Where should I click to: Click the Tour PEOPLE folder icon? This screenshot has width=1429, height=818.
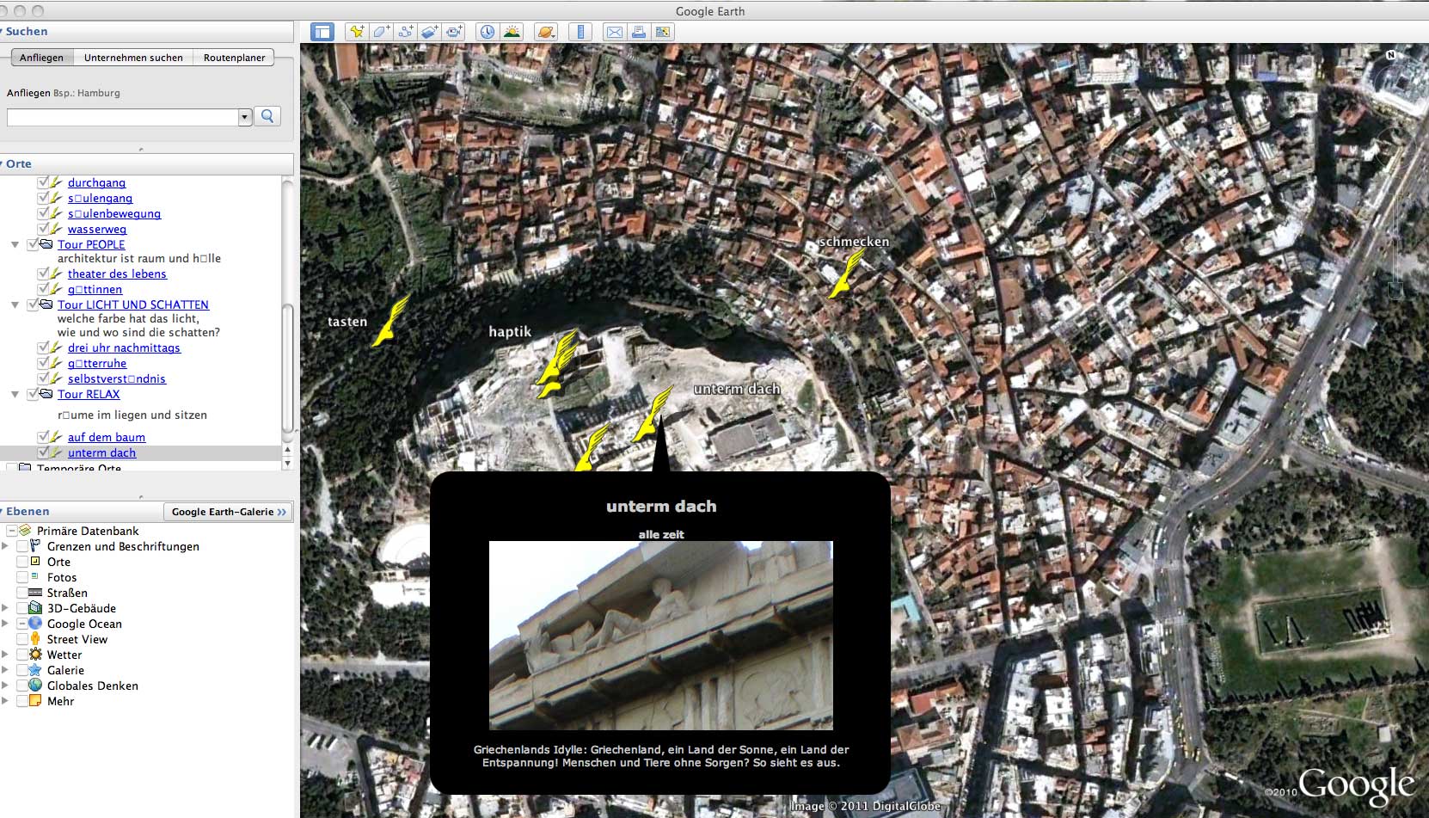[46, 244]
